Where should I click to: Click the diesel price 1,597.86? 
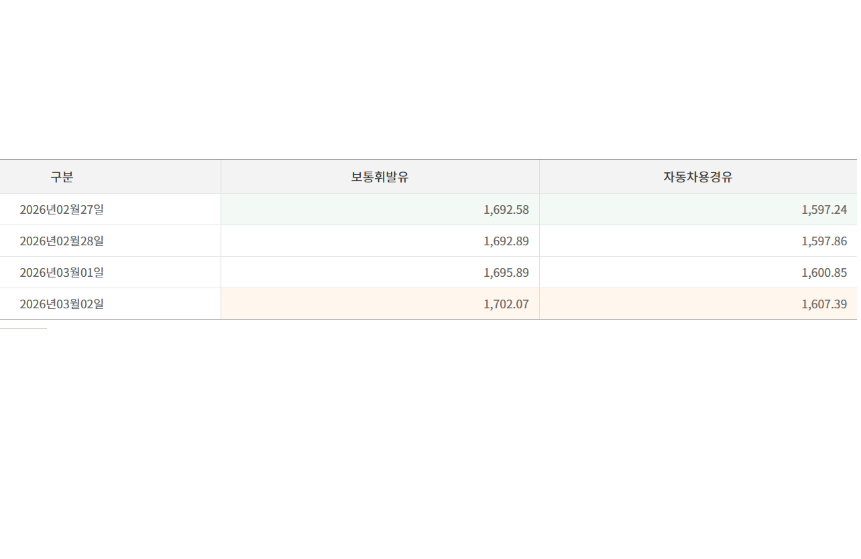(x=823, y=241)
